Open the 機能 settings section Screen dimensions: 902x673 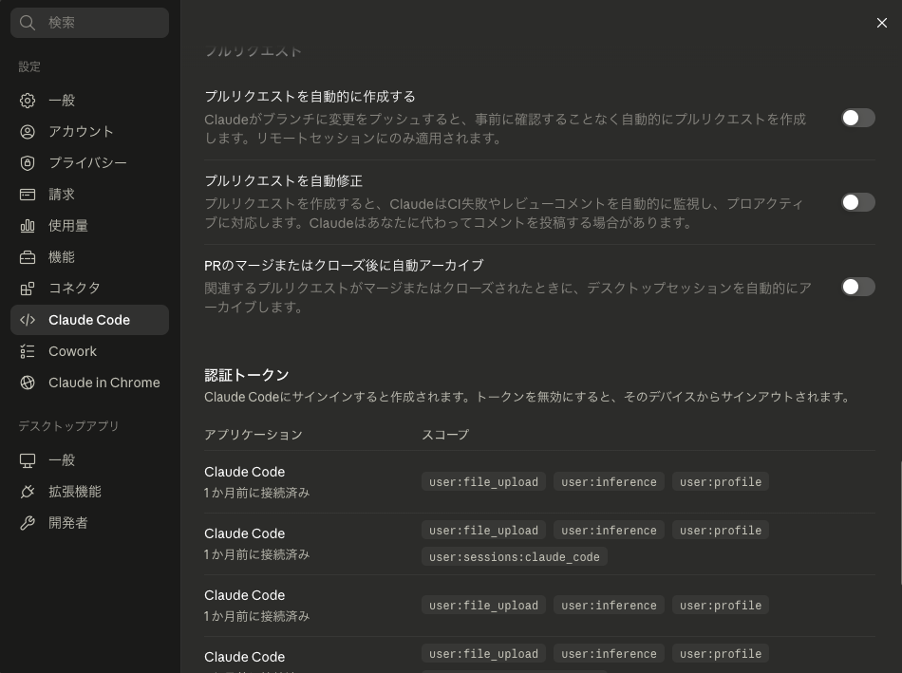(90, 257)
